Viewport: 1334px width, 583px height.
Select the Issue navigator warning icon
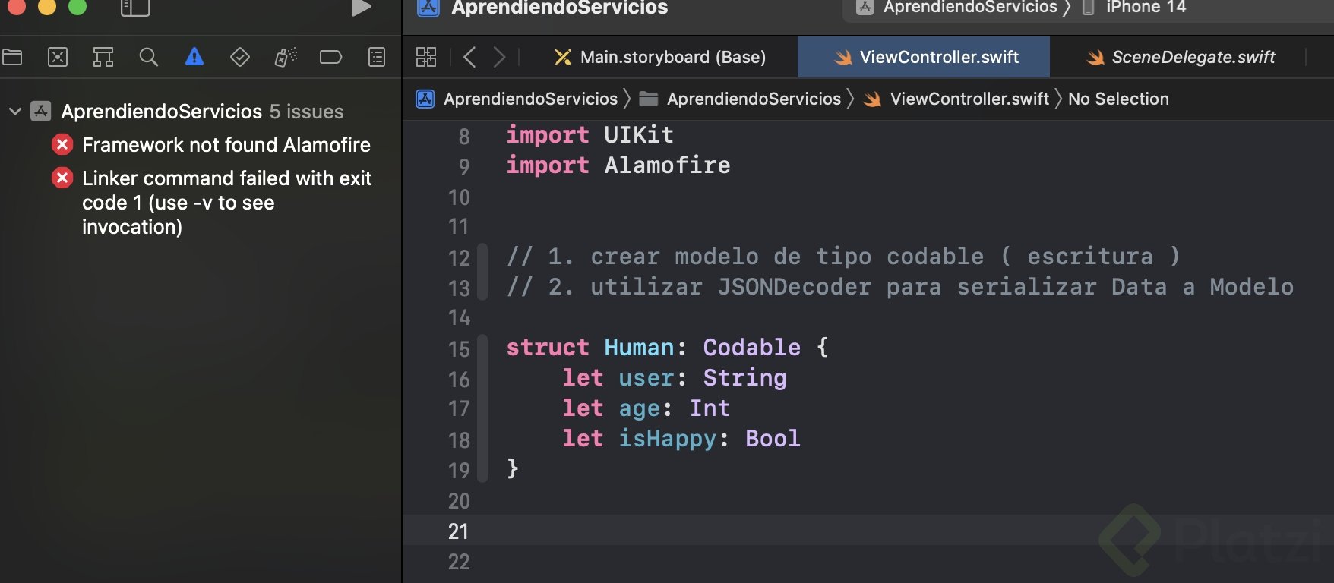[194, 57]
